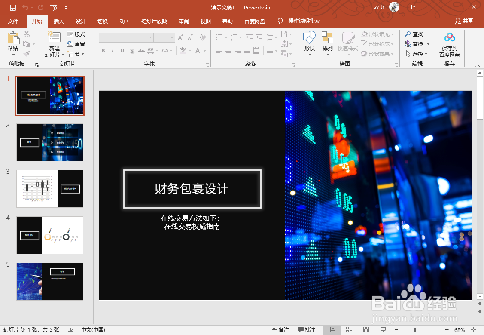The height and width of the screenshot is (335, 484).
Task: Click the Copy icon in clipboard group
Action: click(x=27, y=44)
